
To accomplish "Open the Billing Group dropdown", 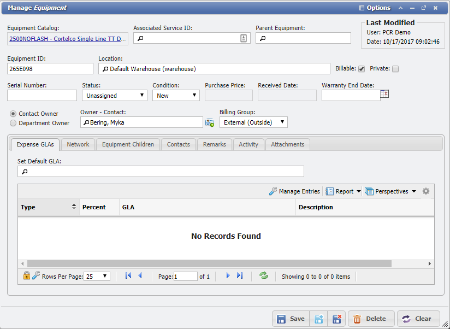I will tap(253, 122).
